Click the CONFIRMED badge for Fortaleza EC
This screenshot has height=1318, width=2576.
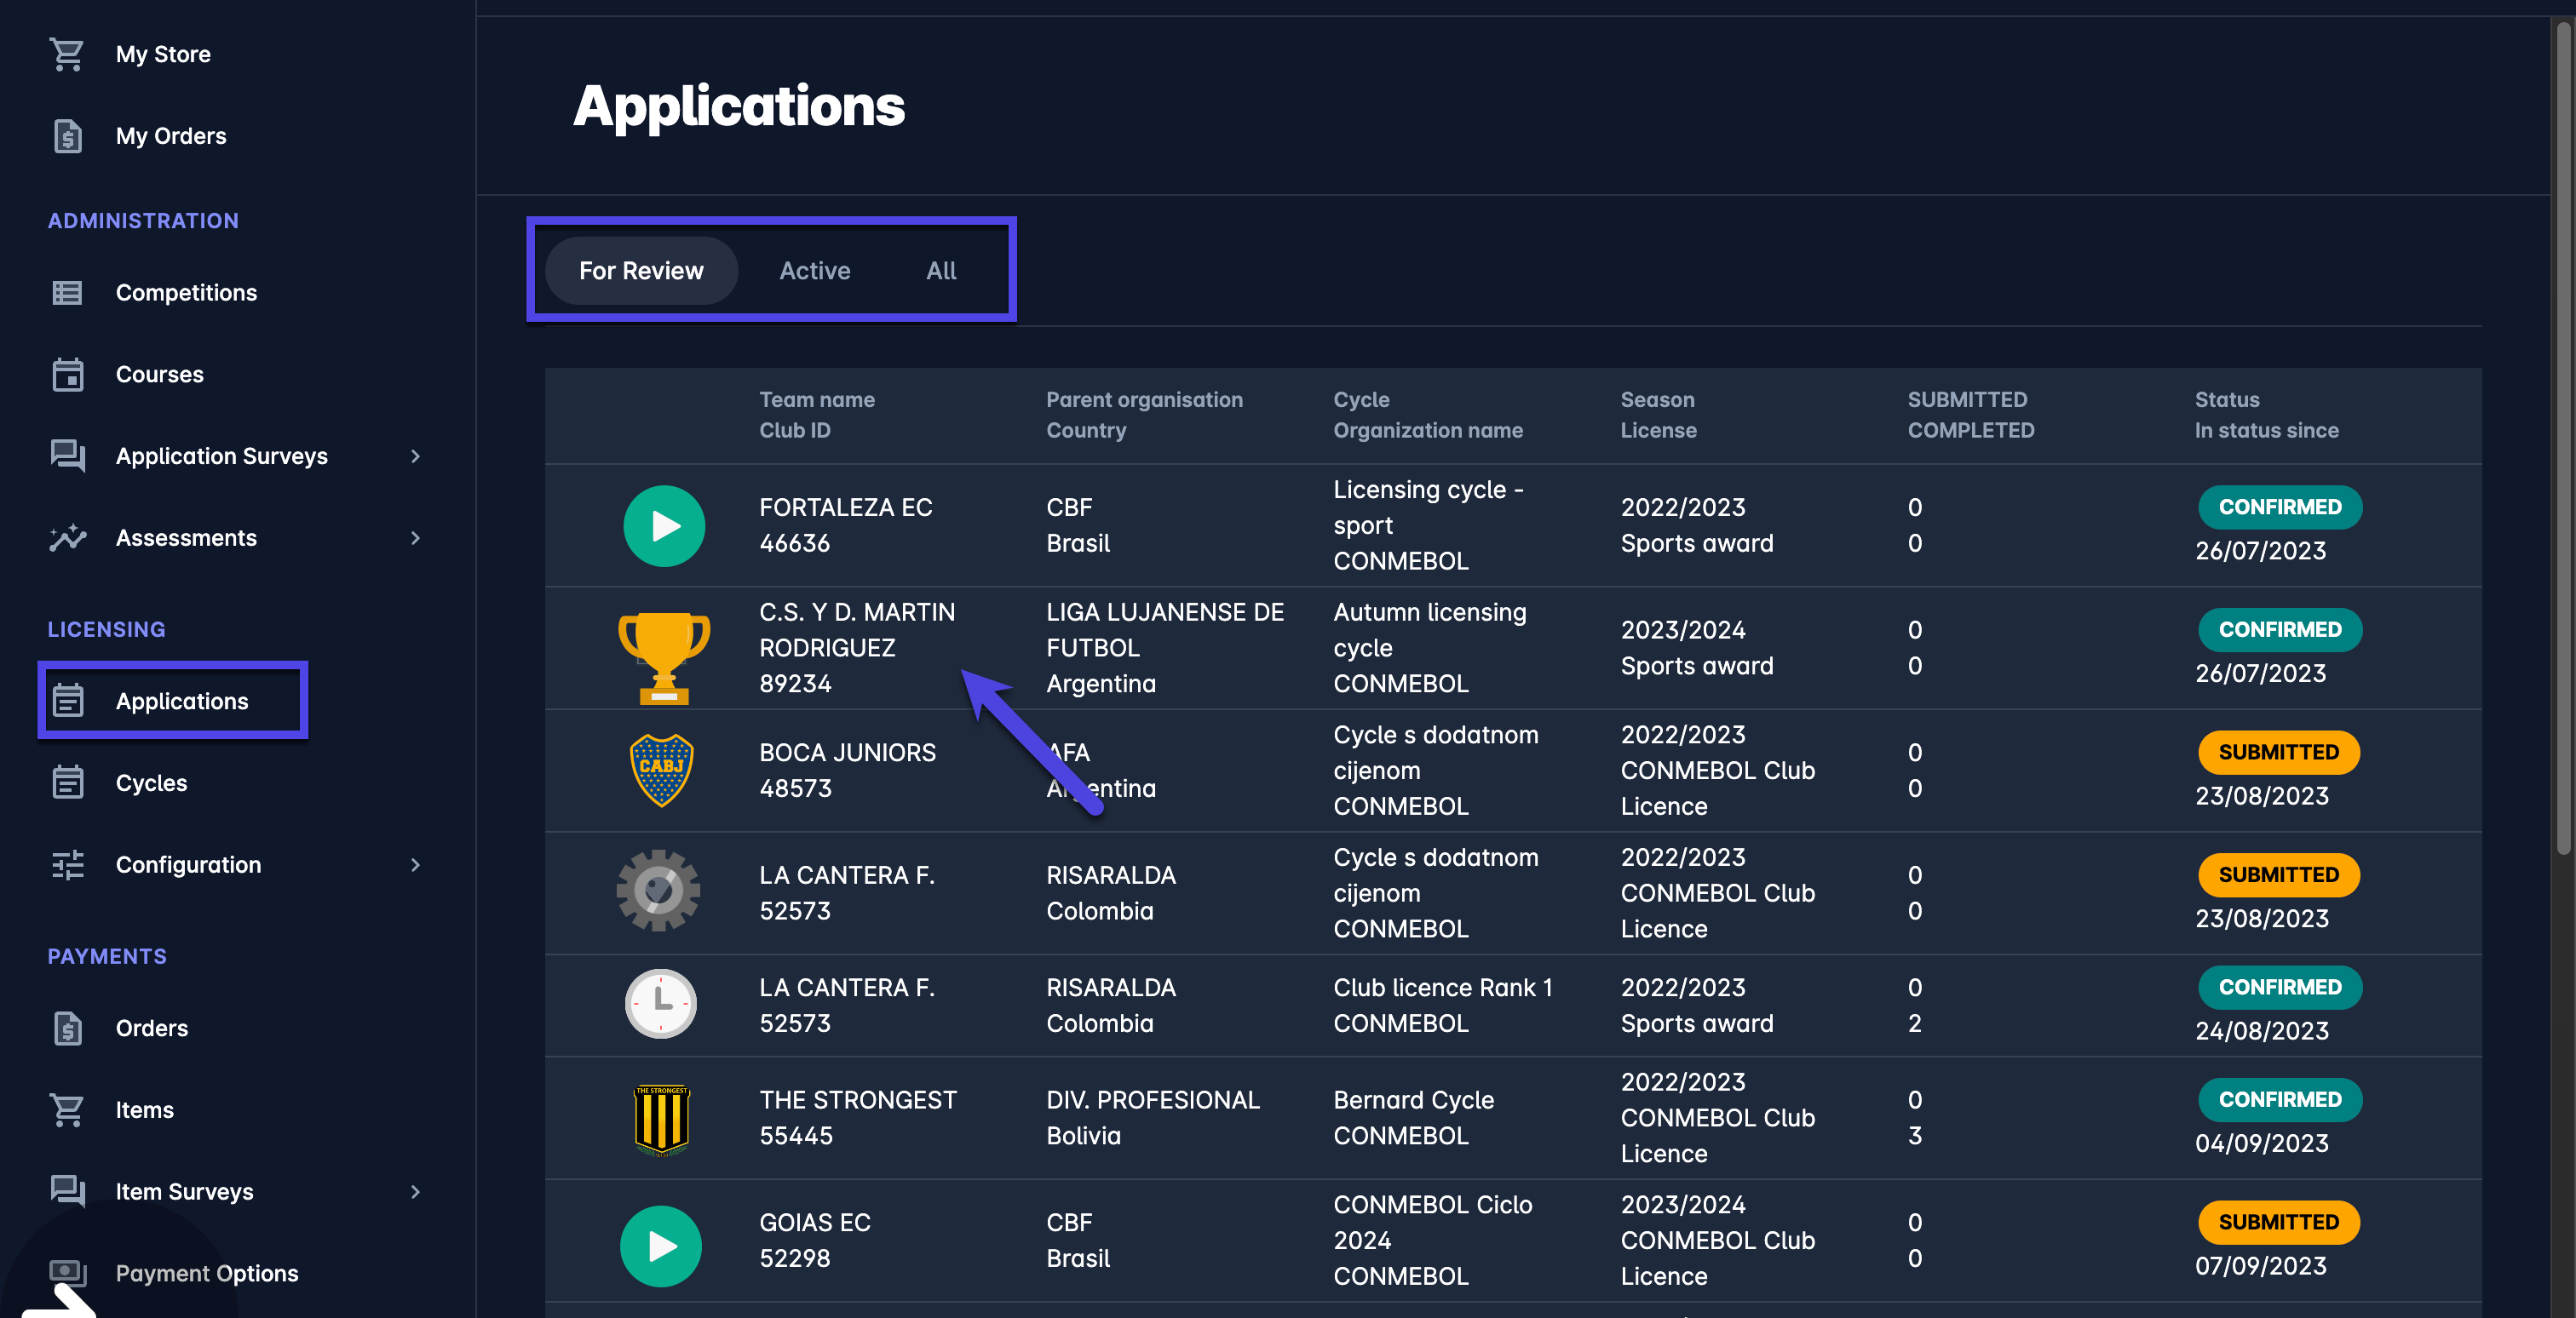point(2279,507)
